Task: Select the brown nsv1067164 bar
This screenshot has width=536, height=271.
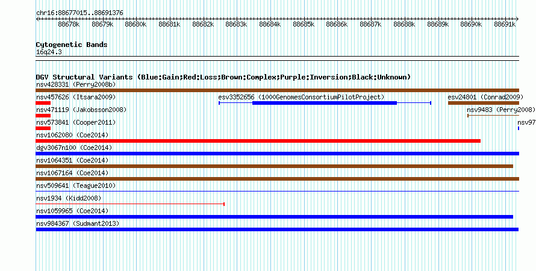Action: (x=277, y=179)
